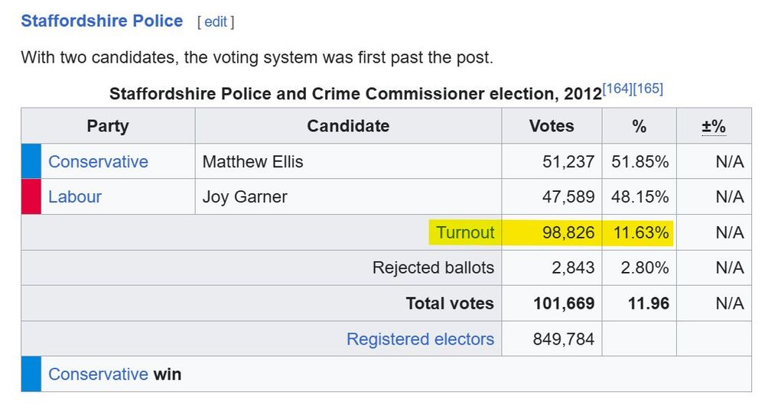Click the Staffordshire Police heading link
765x408 pixels.
pyautogui.click(x=102, y=21)
